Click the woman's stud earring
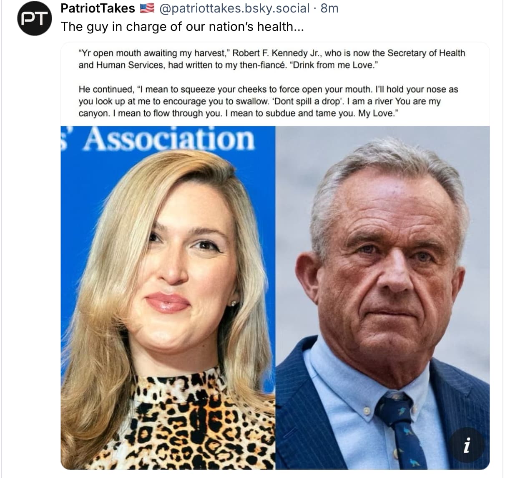Screen dimensions: 505x478 point(233,303)
